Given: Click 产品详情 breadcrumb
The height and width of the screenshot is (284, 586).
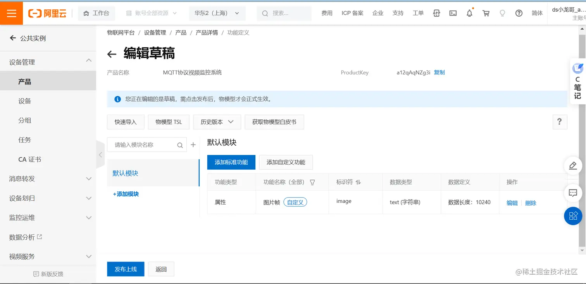Looking at the screenshot, I should point(207,33).
